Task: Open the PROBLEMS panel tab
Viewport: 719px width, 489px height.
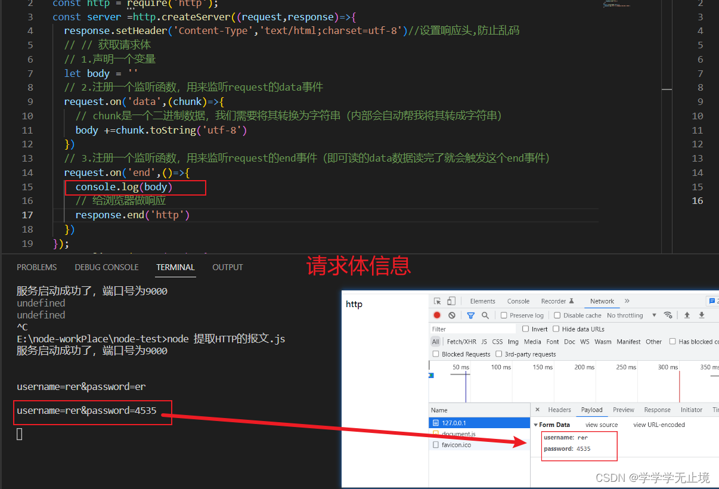Action: (37, 267)
